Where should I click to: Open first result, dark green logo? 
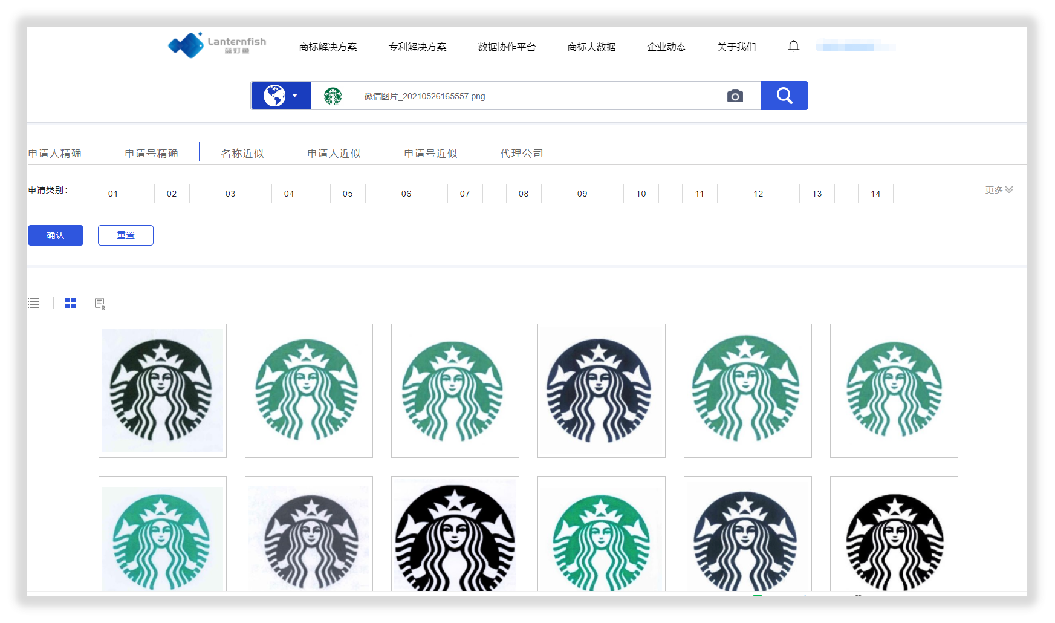pos(163,391)
